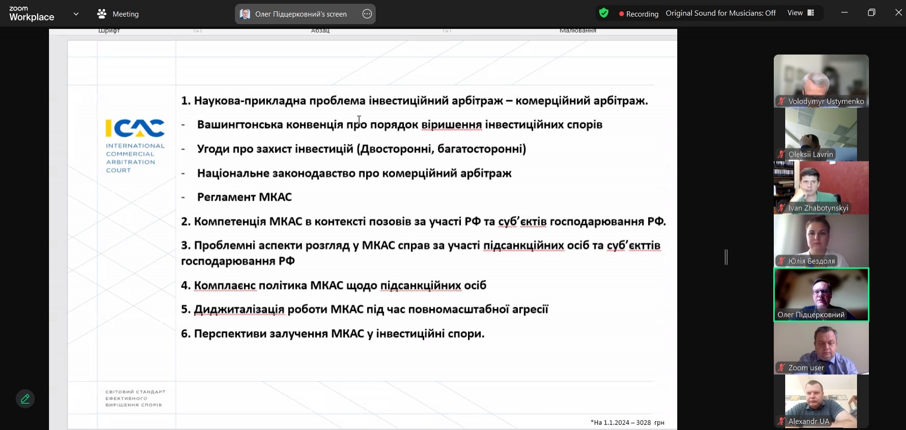The image size is (906, 430).
Task: Click the muted microphone icon beside Oleksii Lavrin
Action: (781, 154)
